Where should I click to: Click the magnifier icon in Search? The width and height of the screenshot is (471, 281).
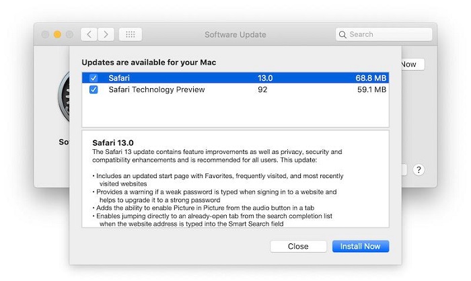[343, 34]
